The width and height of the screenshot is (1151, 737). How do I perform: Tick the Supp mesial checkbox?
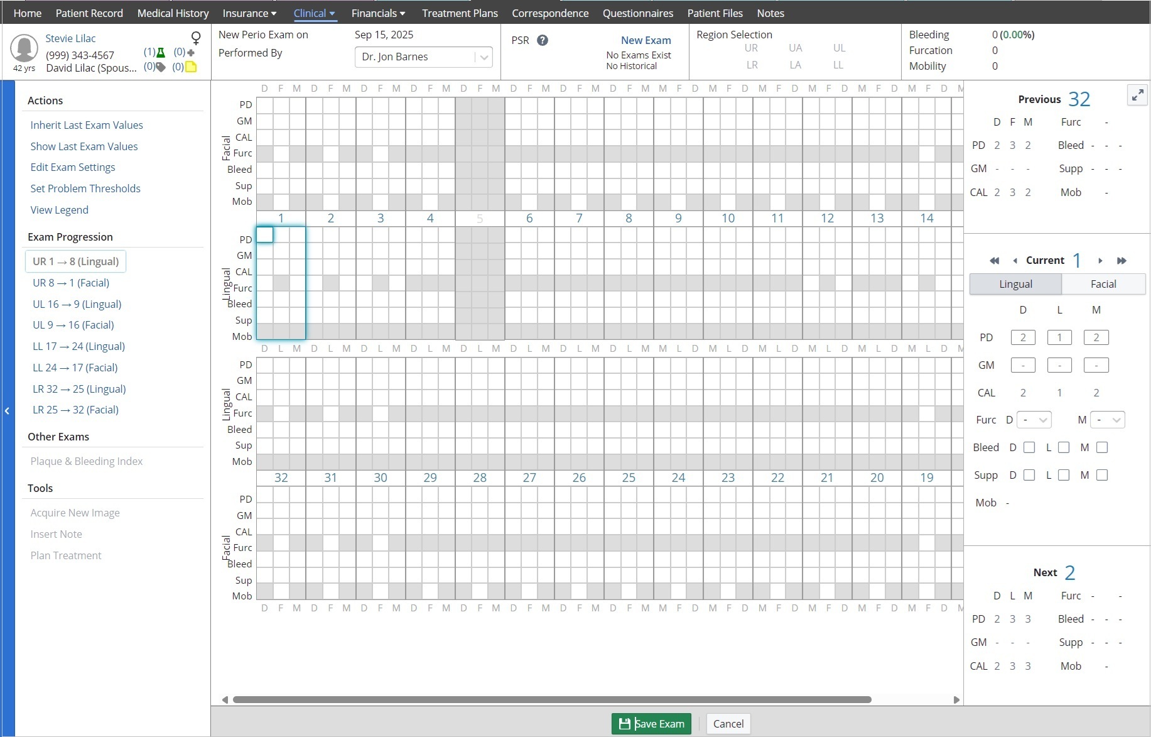(x=1102, y=475)
